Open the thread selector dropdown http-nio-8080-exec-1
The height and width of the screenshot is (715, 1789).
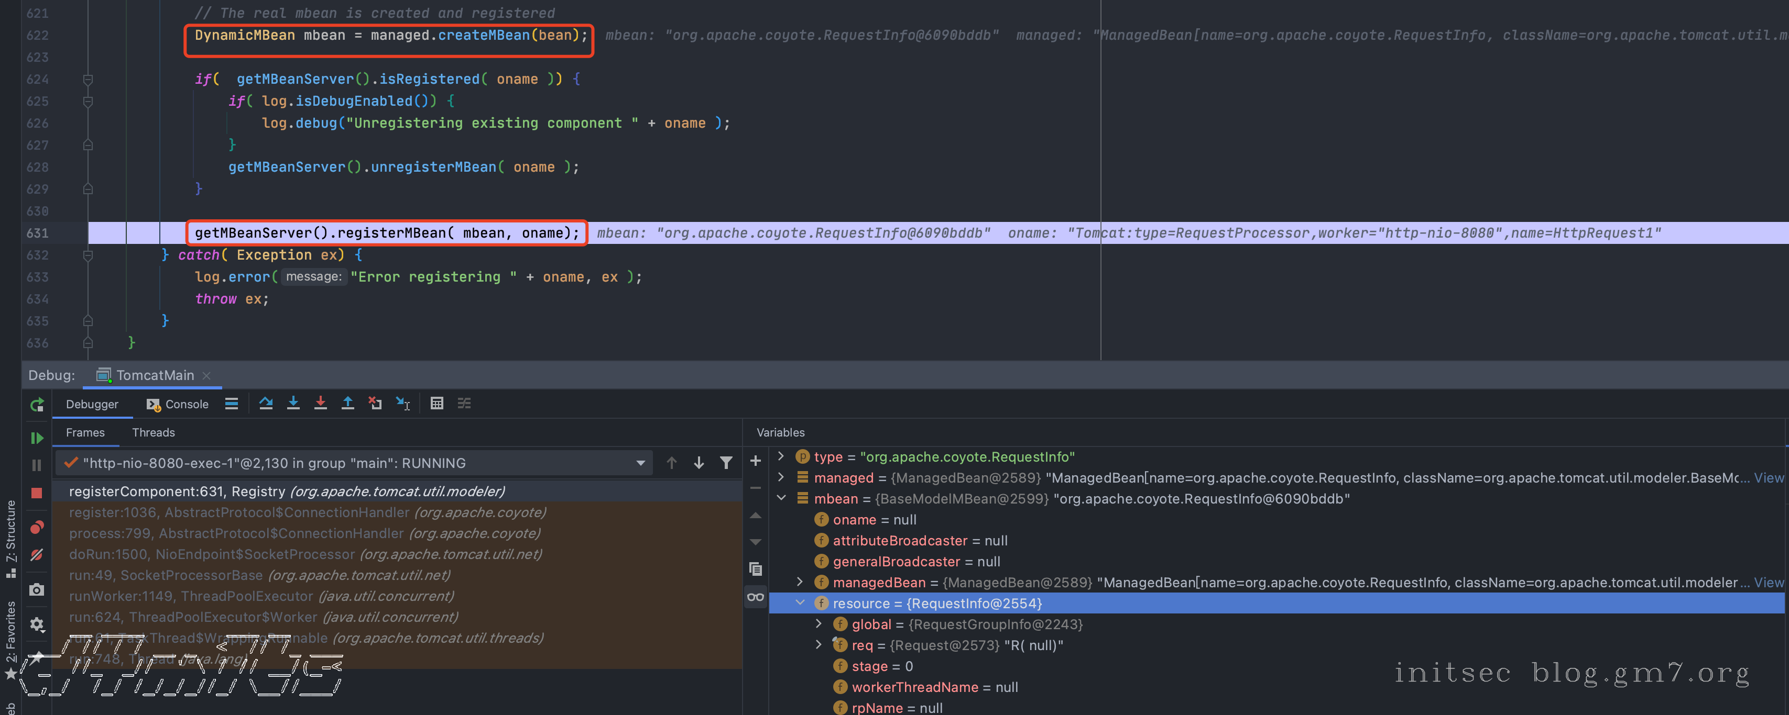[x=640, y=463]
